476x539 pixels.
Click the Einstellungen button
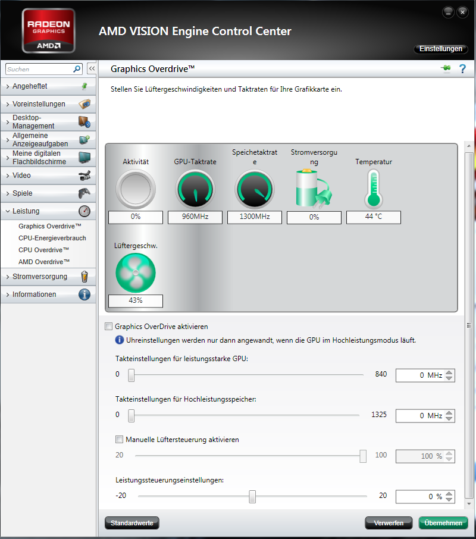coord(441,49)
